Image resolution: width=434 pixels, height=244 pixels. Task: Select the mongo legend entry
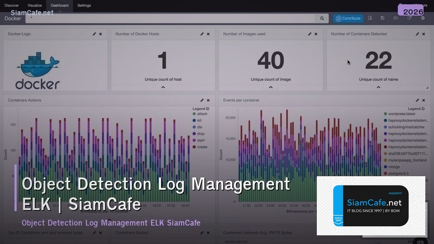click(x=392, y=167)
